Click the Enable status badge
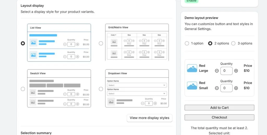Viewport: 267px width, 135px height. tap(191, 1)
